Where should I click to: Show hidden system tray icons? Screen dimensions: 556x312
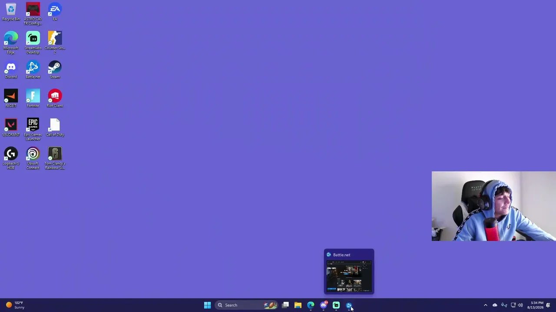[486, 305]
